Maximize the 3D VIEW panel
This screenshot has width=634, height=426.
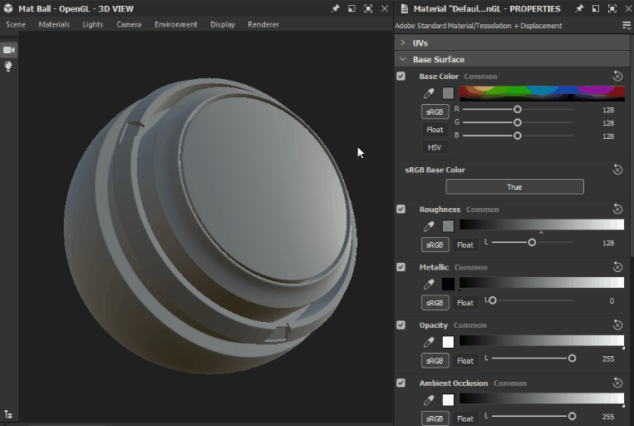coord(368,8)
